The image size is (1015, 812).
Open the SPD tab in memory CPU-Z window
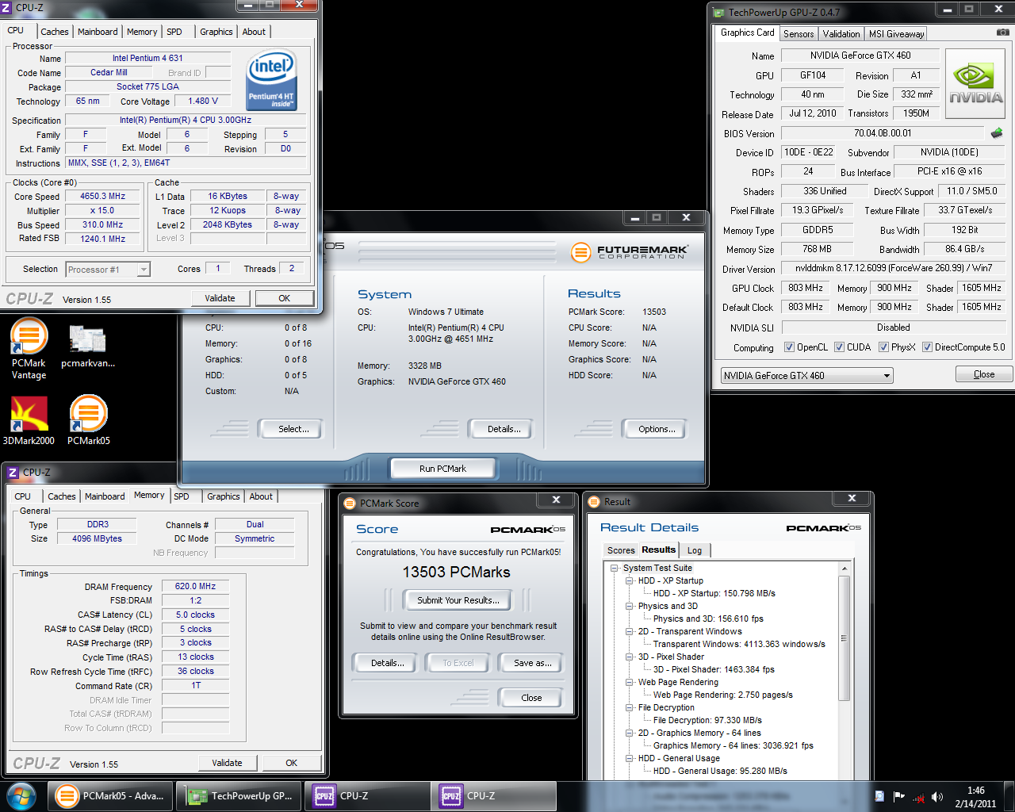pyautogui.click(x=182, y=496)
